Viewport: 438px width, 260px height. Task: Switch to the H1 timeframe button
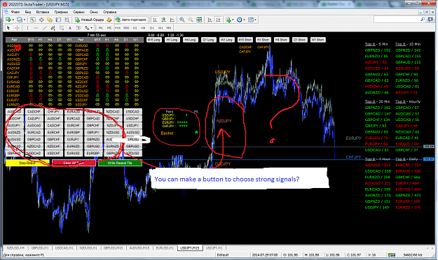click(135, 28)
